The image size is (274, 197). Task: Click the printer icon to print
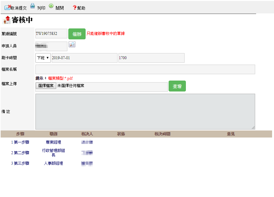tap(33, 6)
